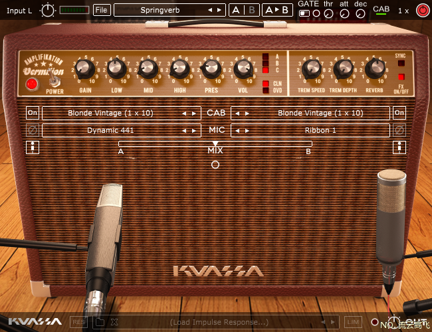Toggle the noise GATE switch
Viewport: 432px width, 332px height.
tap(304, 13)
